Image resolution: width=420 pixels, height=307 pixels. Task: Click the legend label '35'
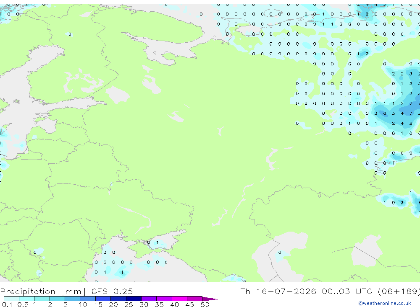(x=159, y=304)
